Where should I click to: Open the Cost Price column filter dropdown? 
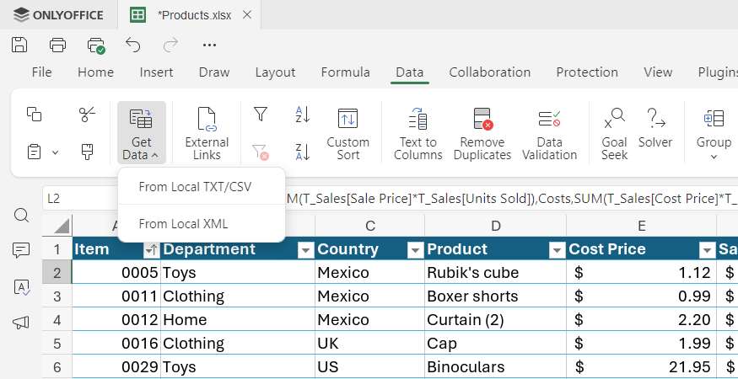pos(707,251)
